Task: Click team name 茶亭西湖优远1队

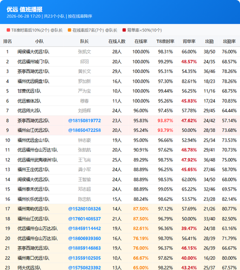Action: coord(34,71)
